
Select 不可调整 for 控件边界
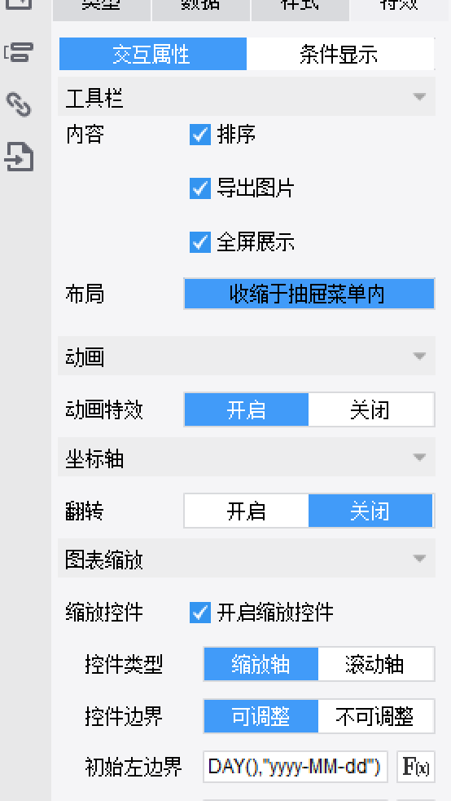(x=376, y=716)
